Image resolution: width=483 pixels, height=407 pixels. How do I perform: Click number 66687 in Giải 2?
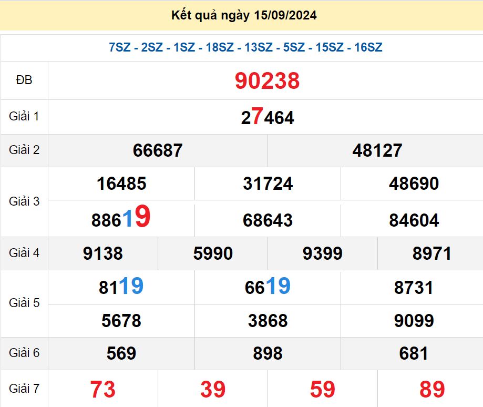(x=158, y=151)
